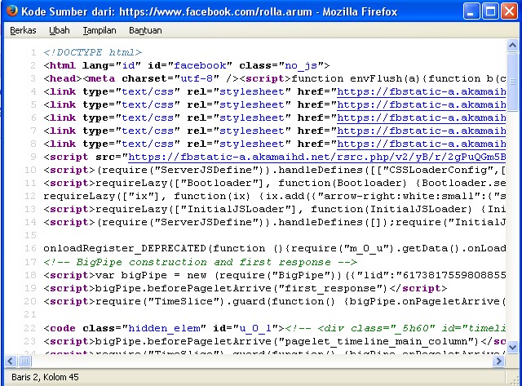Click the horizontal scrollbar left arrow
This screenshot has width=522, height=386.
tap(11, 361)
